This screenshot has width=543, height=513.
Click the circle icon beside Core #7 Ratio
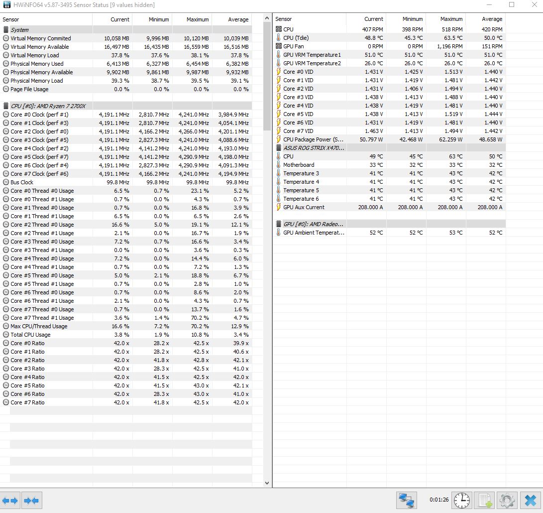click(6, 402)
